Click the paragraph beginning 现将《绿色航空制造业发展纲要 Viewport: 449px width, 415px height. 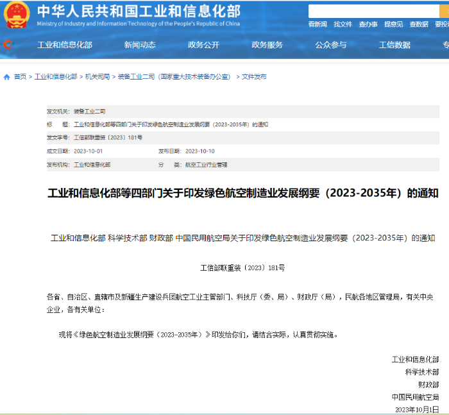click(x=198, y=335)
